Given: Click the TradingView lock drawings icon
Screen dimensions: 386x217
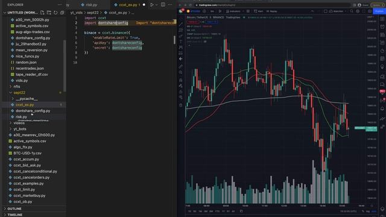Looking at the screenshot, I should pos(181,92).
